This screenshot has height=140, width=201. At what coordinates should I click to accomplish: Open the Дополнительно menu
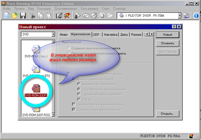(x=66, y=9)
